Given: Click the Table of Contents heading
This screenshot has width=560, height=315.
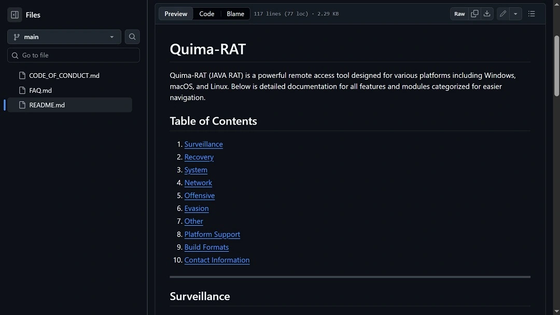Looking at the screenshot, I should click(213, 121).
